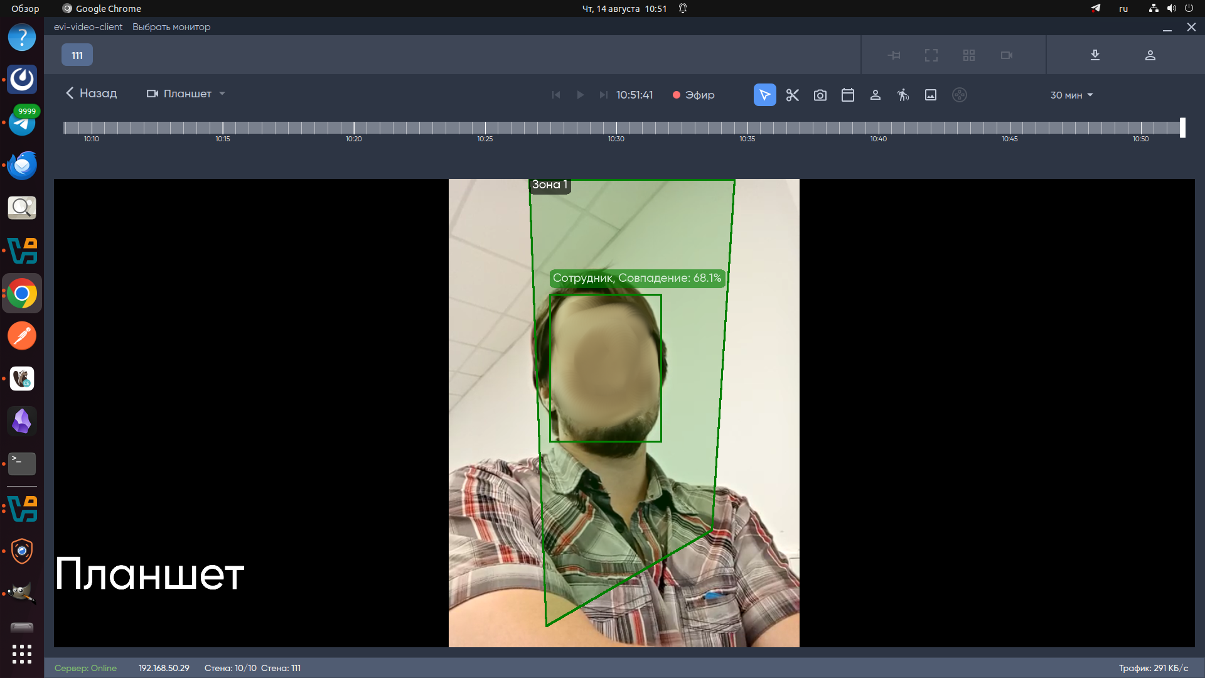The height and width of the screenshot is (678, 1205).
Task: Open the ru keyboard layout menu
Action: 1123,9
